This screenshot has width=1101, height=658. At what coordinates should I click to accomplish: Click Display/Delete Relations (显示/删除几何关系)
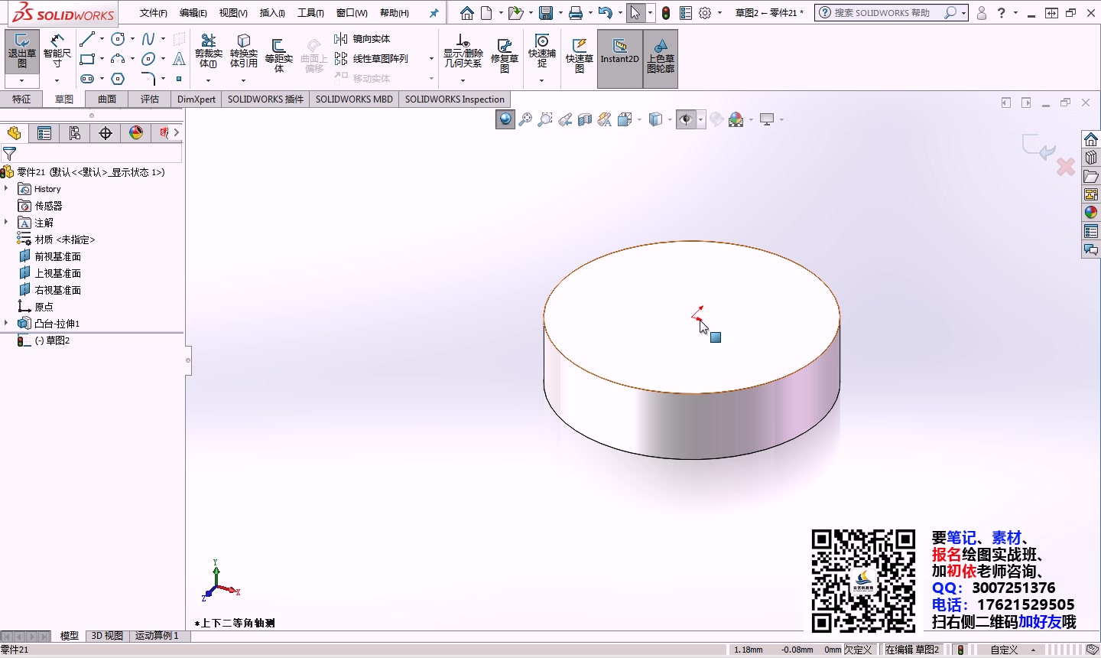(463, 50)
